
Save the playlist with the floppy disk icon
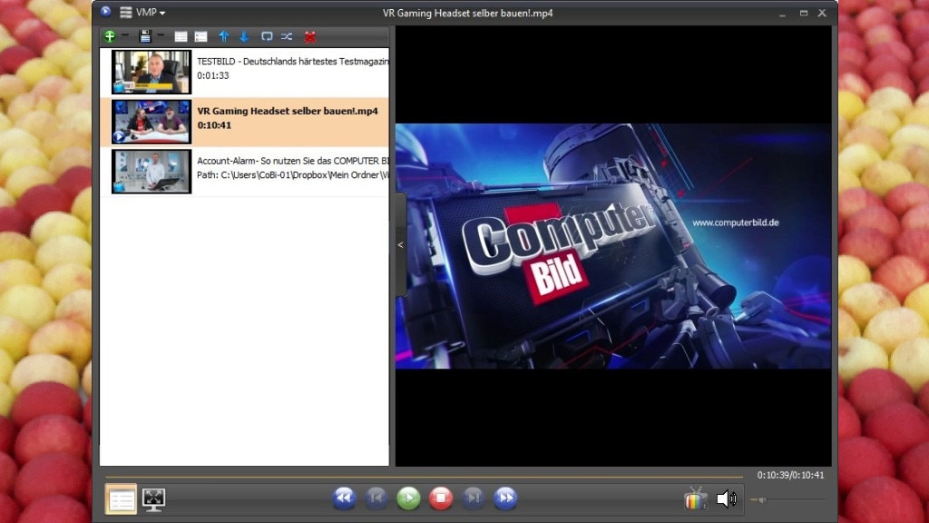(145, 36)
